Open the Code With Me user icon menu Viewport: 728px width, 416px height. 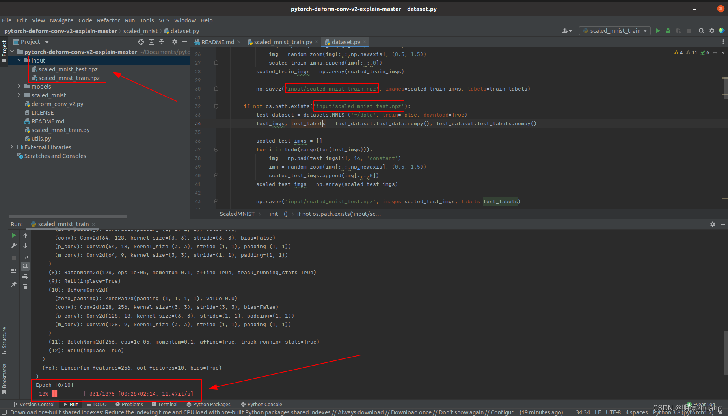[x=566, y=31]
